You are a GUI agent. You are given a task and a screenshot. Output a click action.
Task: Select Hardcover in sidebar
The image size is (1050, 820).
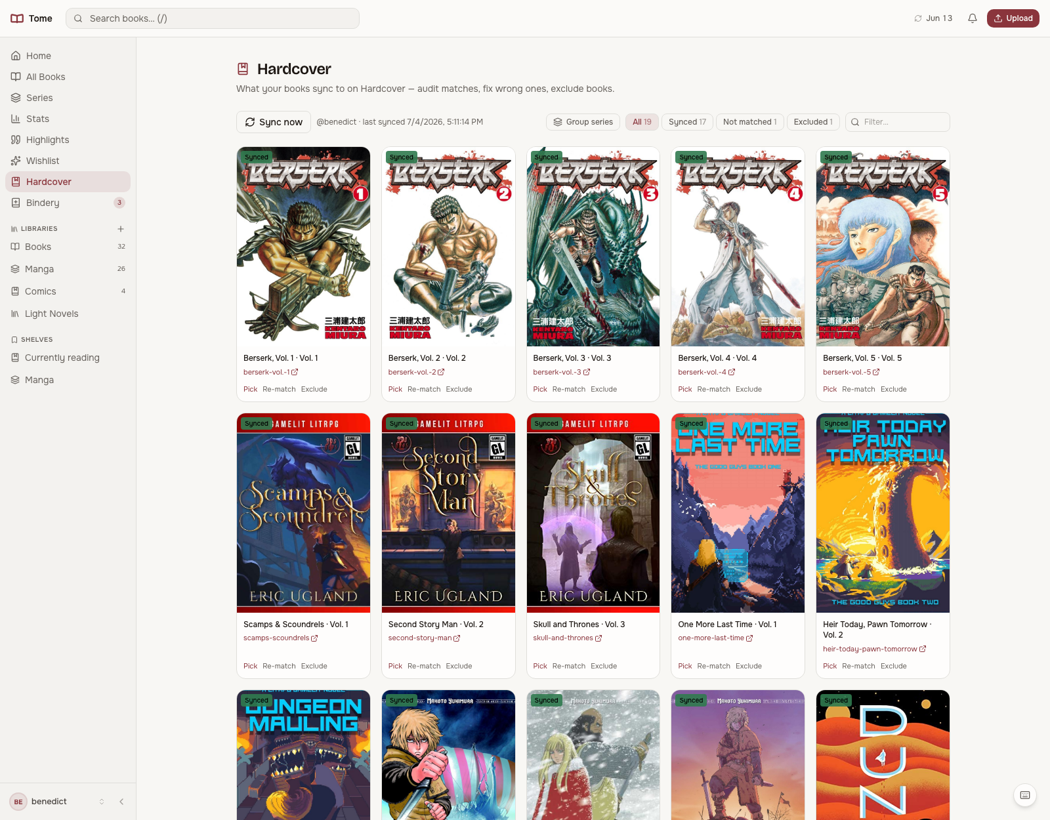pyautogui.click(x=68, y=182)
